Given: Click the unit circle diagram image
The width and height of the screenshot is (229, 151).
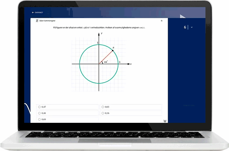Looking at the screenshot, I should pos(101,62).
